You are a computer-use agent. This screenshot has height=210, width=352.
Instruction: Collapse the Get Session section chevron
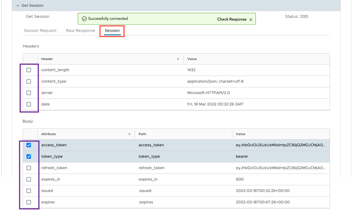tap(18, 6)
